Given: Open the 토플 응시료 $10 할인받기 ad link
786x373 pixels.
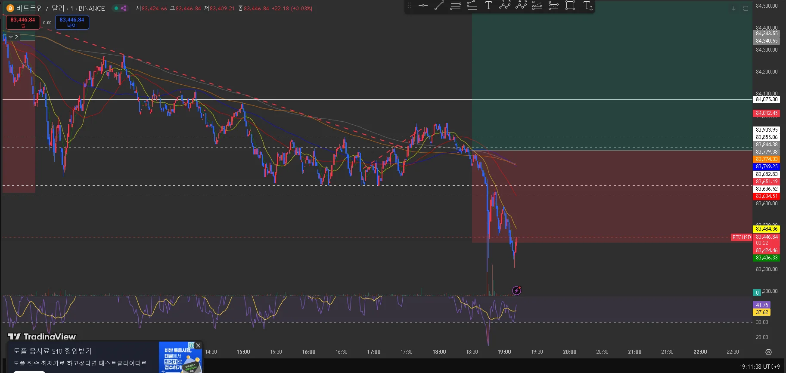Looking at the screenshot, I should pyautogui.click(x=53, y=351).
